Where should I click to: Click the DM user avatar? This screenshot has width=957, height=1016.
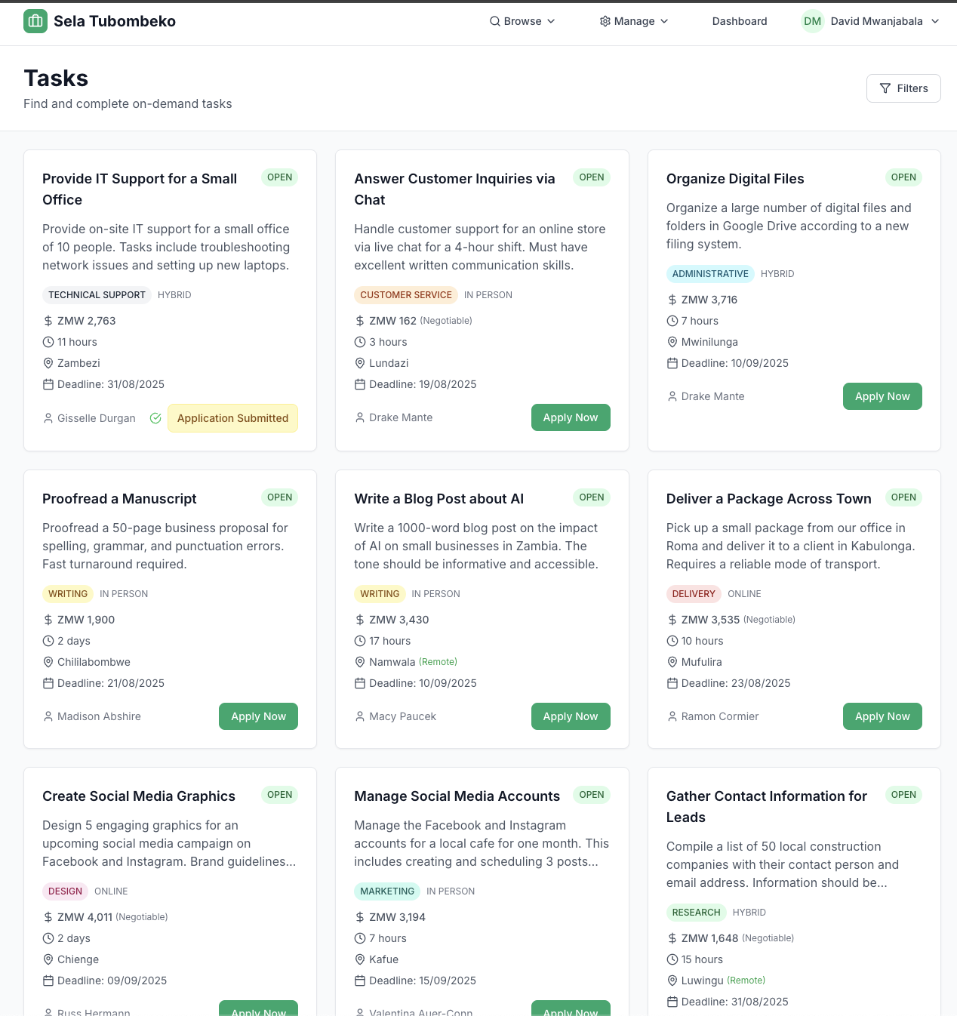click(812, 21)
